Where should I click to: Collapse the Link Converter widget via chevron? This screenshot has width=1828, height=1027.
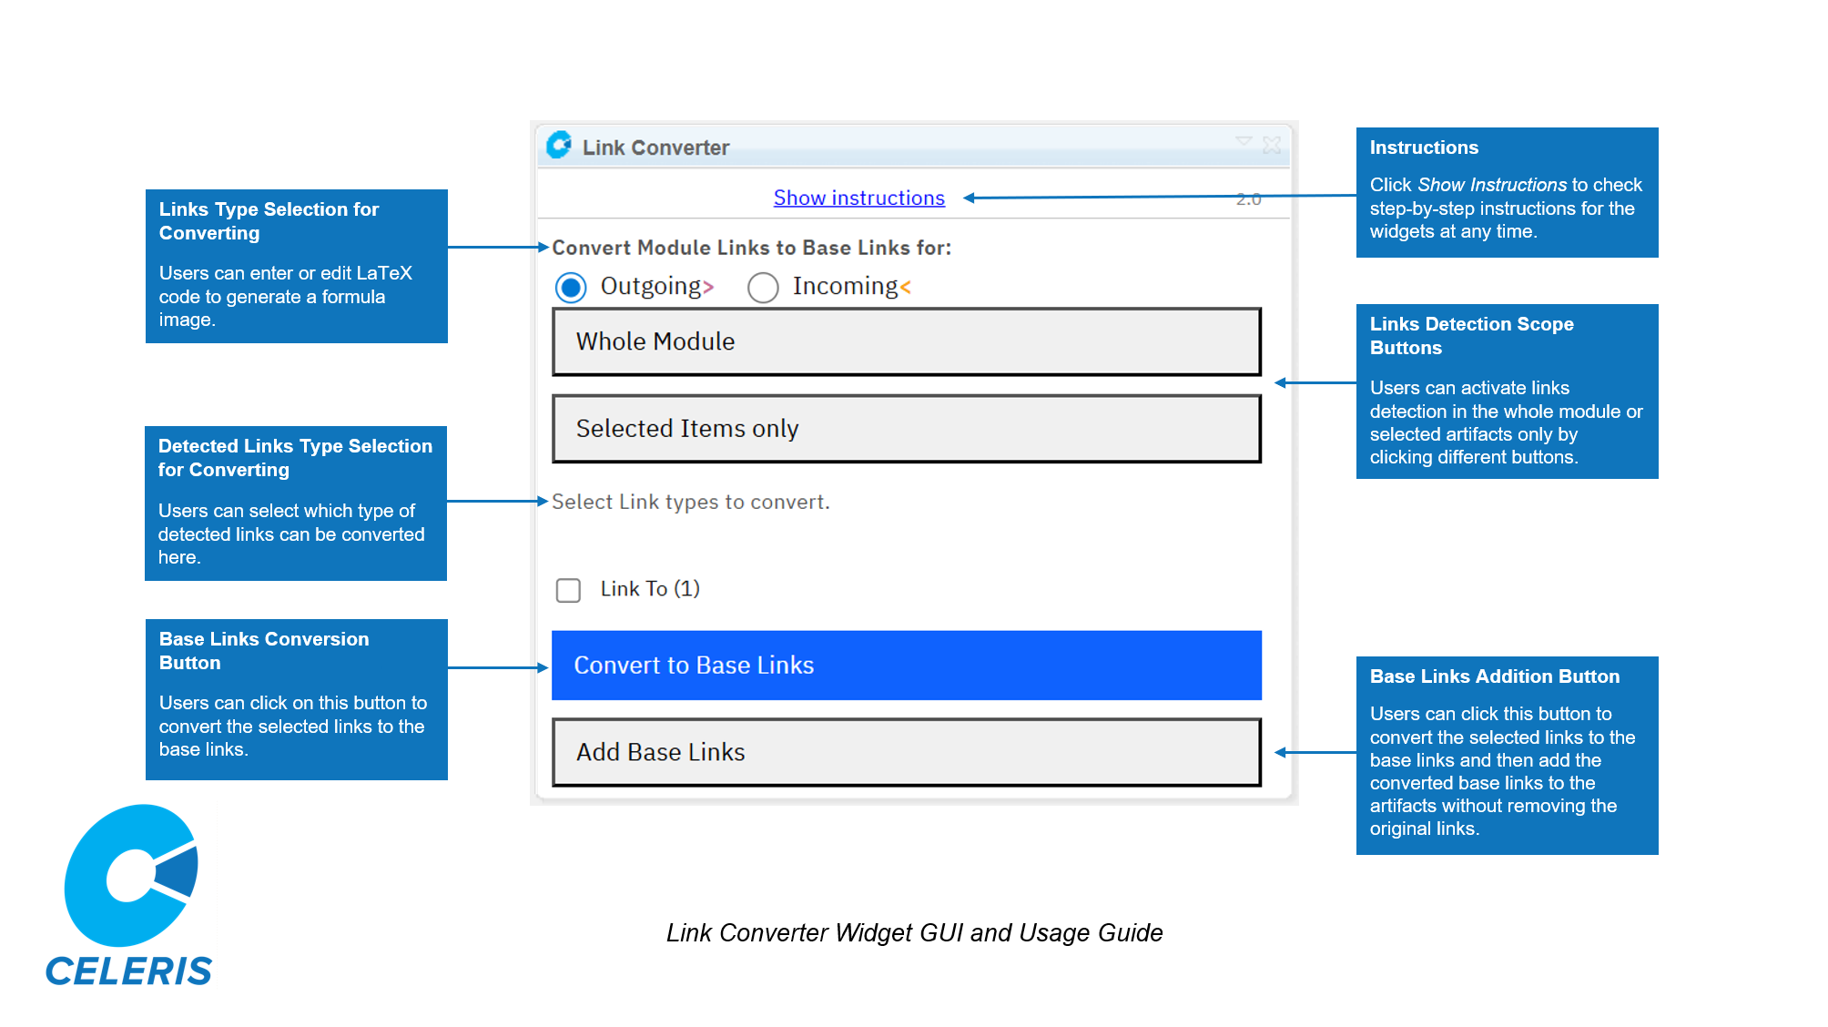1244,143
